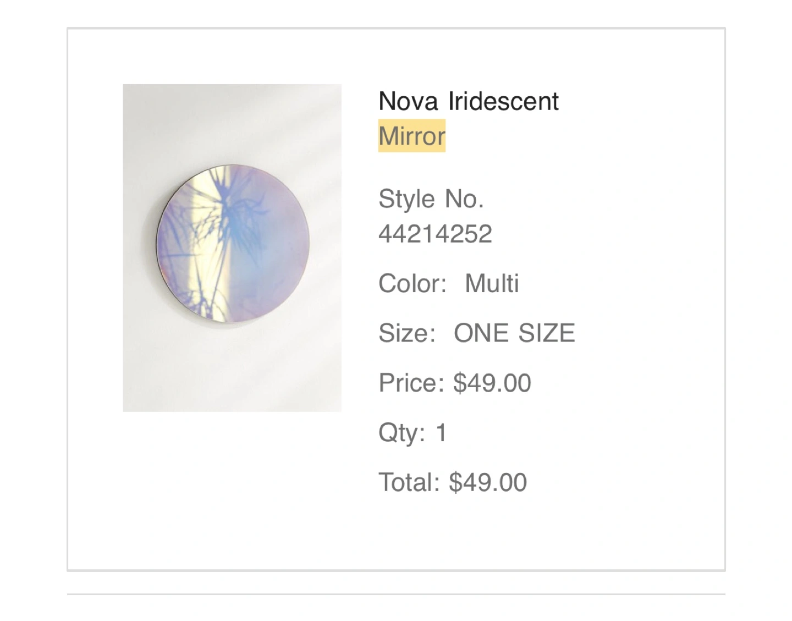Image resolution: width=792 pixels, height=621 pixels.
Task: Click the Price: label
Action: [411, 383]
